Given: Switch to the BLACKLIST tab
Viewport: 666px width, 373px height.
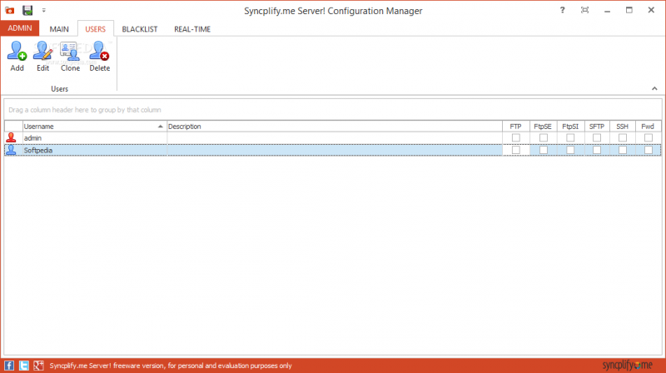Looking at the screenshot, I should pos(139,29).
